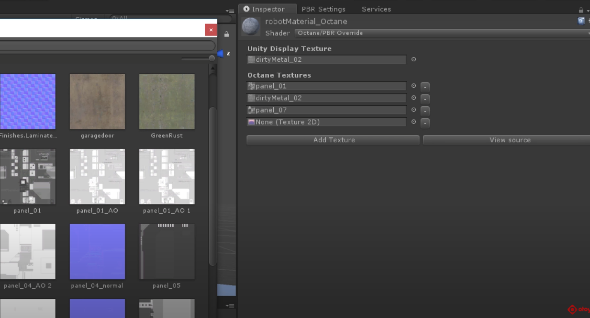Open the panel options menu above the lock
The width and height of the screenshot is (590, 318).
pyautogui.click(x=230, y=11)
